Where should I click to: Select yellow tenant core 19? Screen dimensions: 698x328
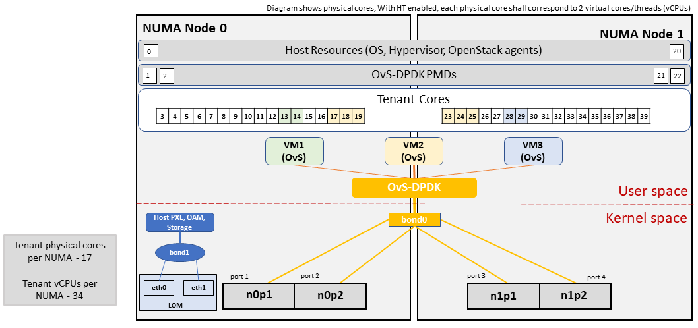(358, 116)
